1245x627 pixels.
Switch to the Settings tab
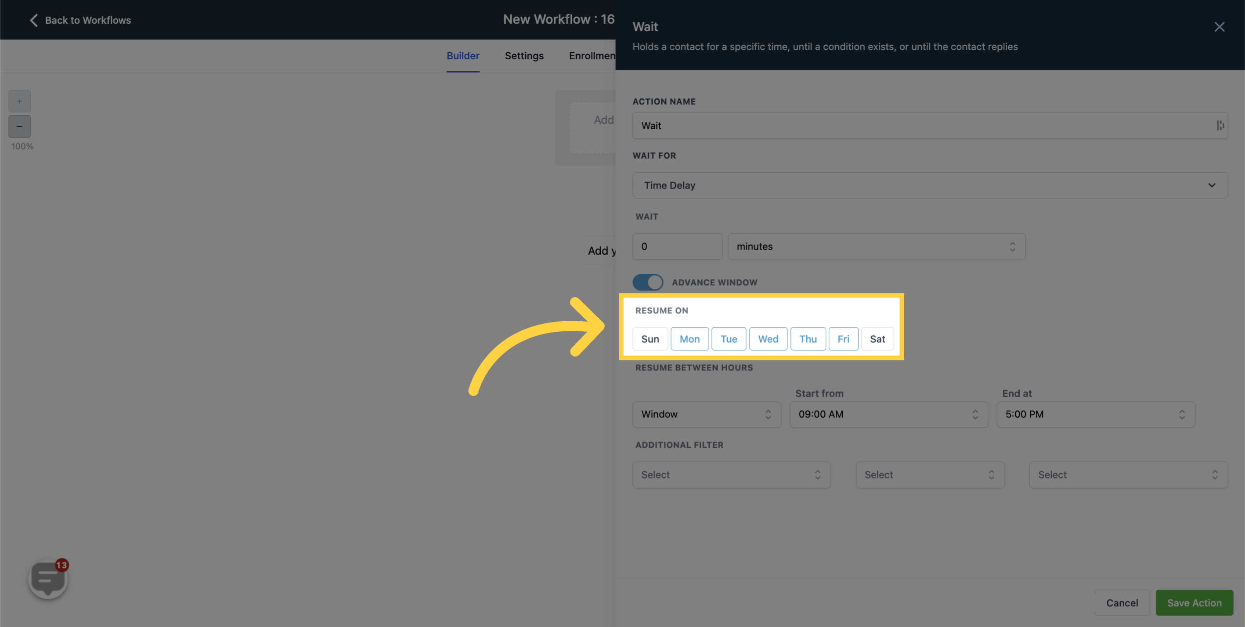[524, 55]
